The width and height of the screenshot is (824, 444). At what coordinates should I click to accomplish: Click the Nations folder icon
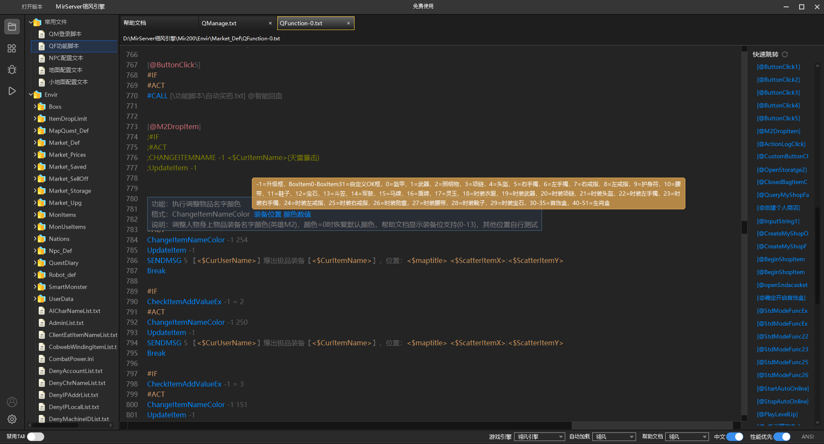[x=42, y=239]
